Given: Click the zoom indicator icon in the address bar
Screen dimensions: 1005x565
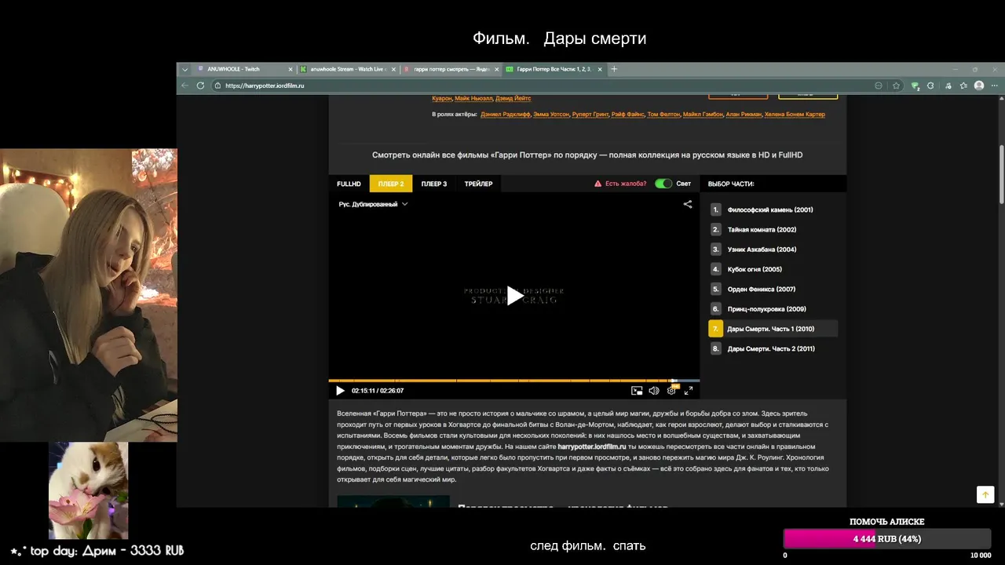Looking at the screenshot, I should click(x=879, y=86).
